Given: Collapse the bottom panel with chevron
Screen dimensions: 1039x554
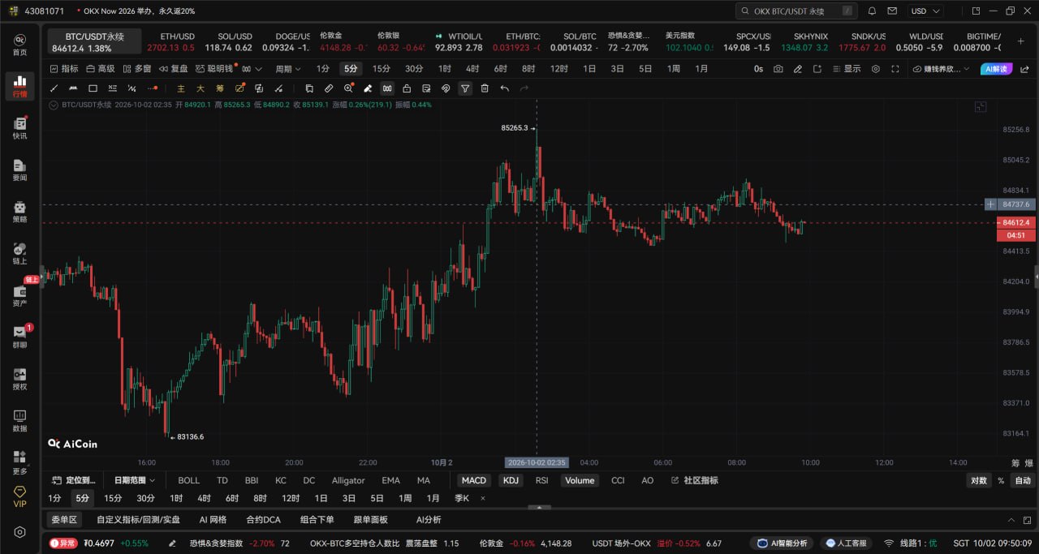Looking at the screenshot, I should 1011,520.
